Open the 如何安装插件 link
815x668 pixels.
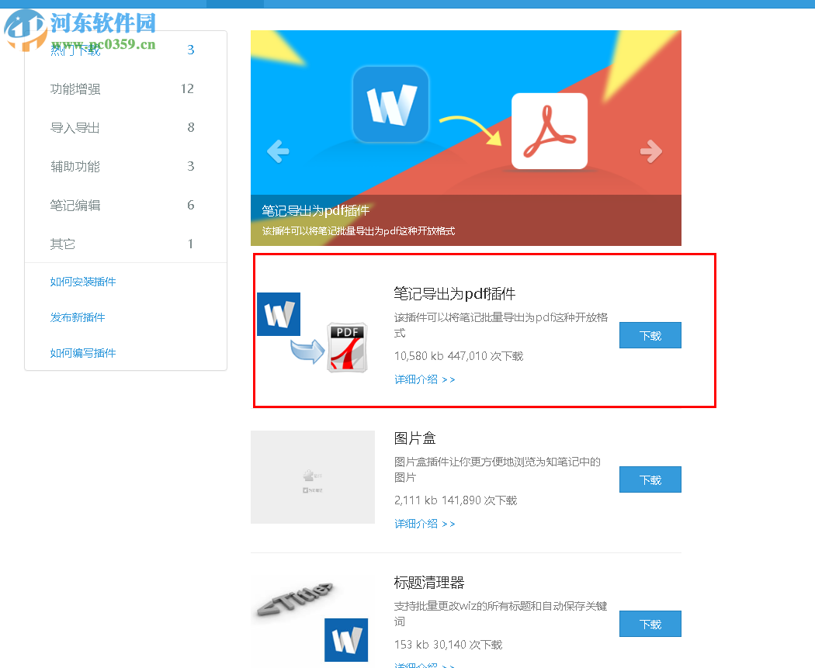(x=83, y=282)
